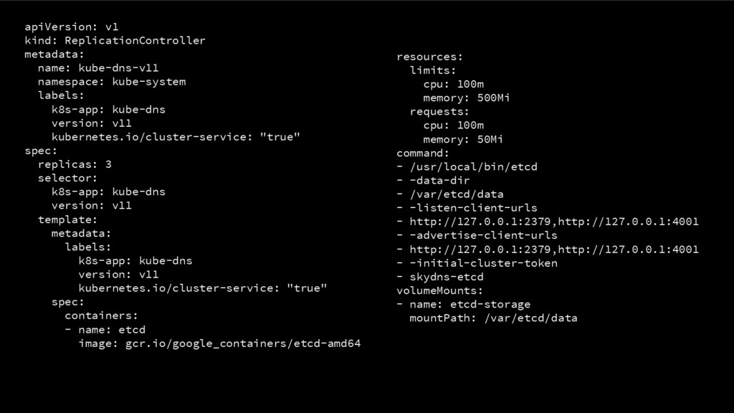
Task: Click the '-listen-client-urls' argument
Action: click(x=467, y=208)
